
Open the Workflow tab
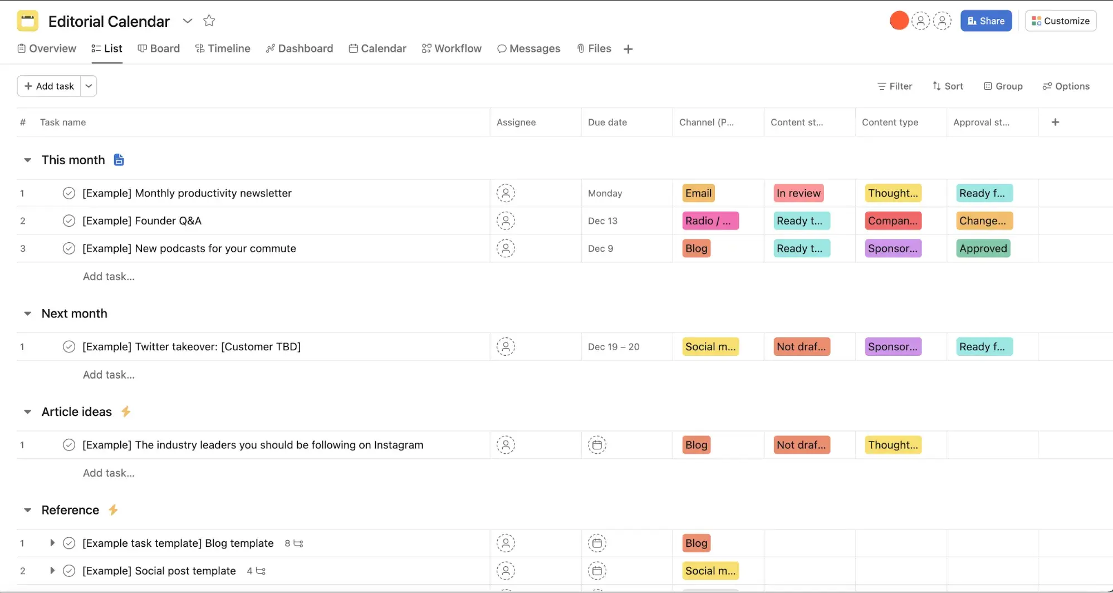point(452,48)
